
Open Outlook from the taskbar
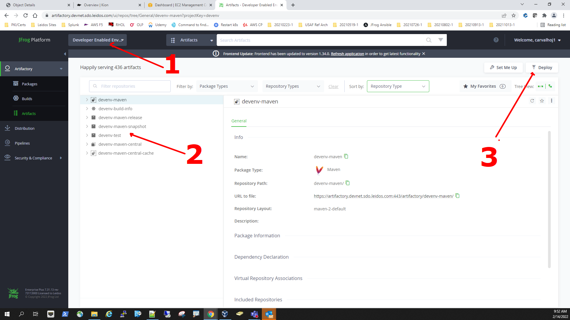tap(269, 314)
